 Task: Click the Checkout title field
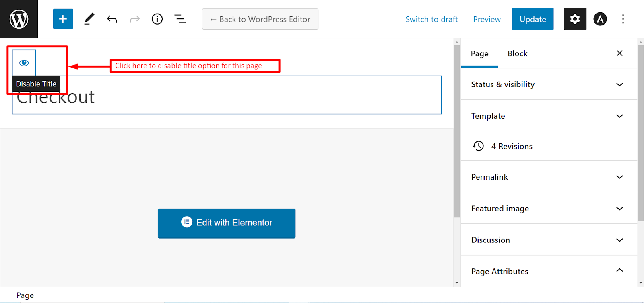coord(227,95)
